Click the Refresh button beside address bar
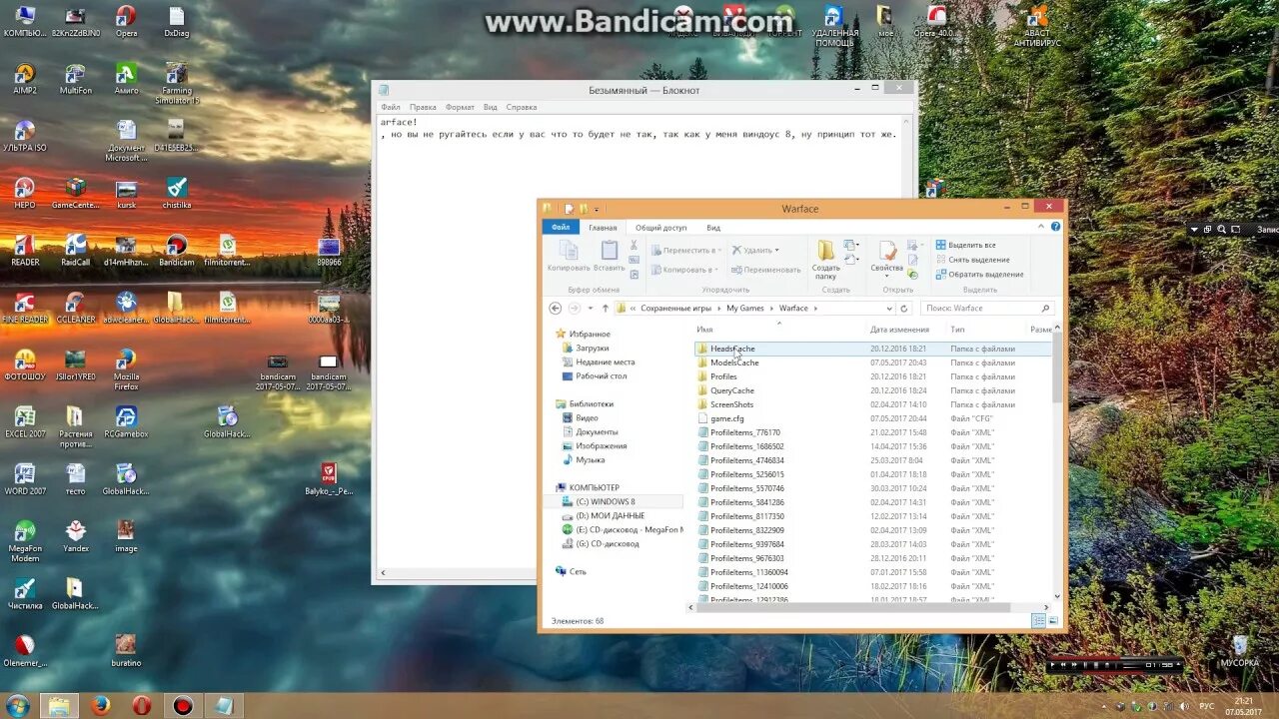Viewport: 1279px width, 719px height. click(x=904, y=309)
